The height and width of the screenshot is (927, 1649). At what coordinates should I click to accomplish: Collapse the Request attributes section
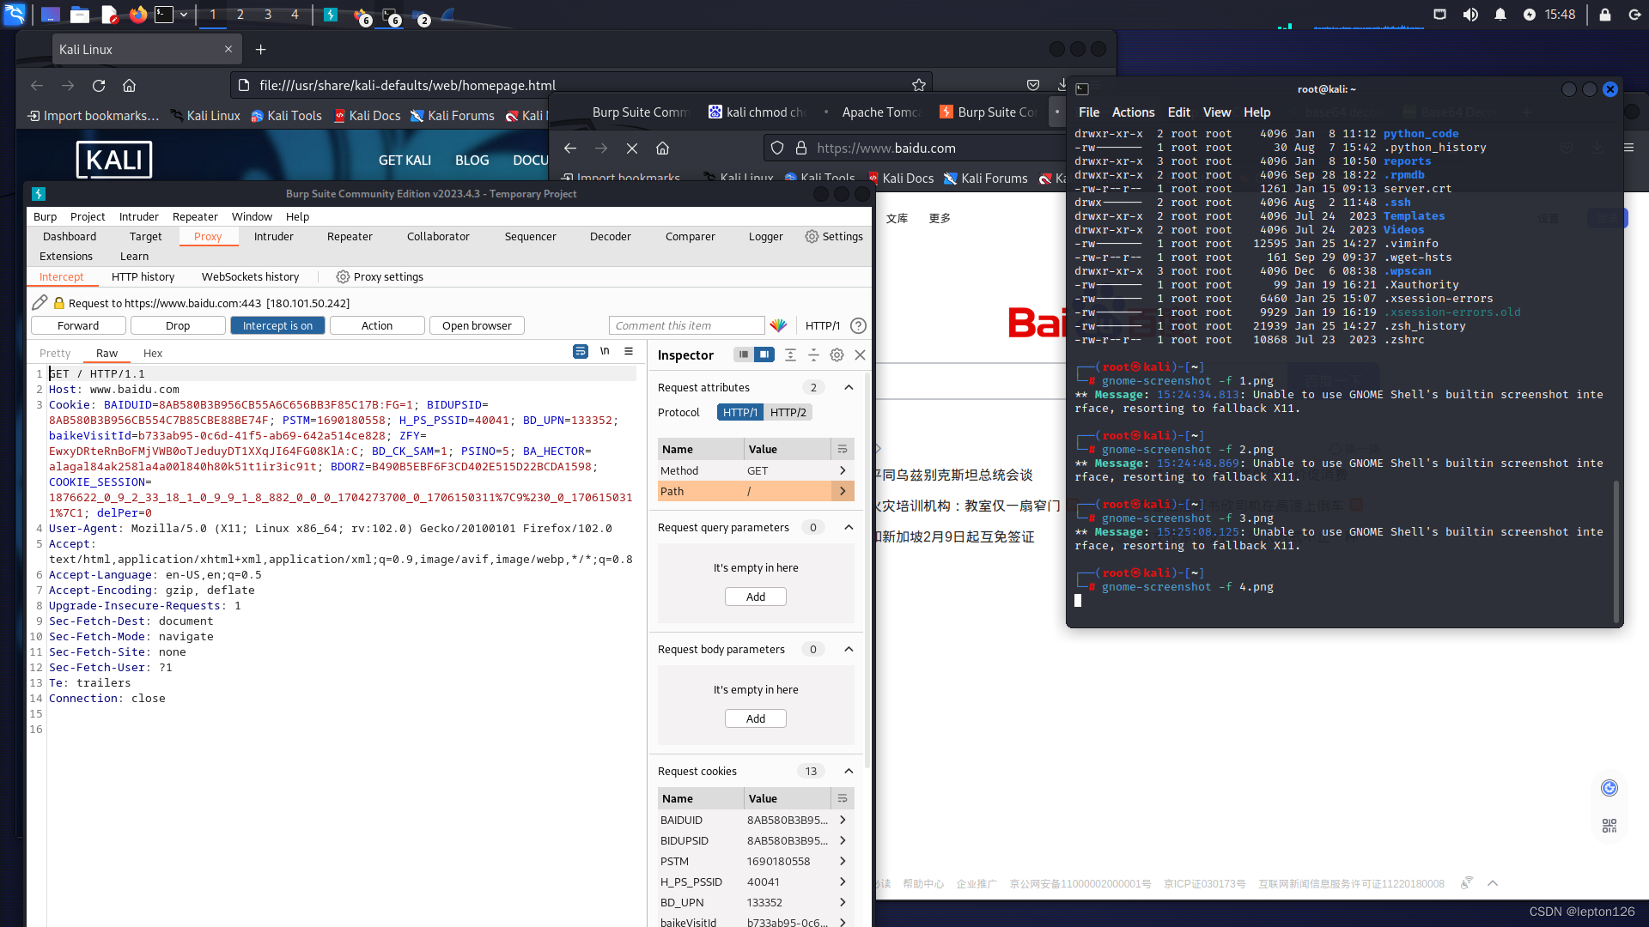pos(849,387)
